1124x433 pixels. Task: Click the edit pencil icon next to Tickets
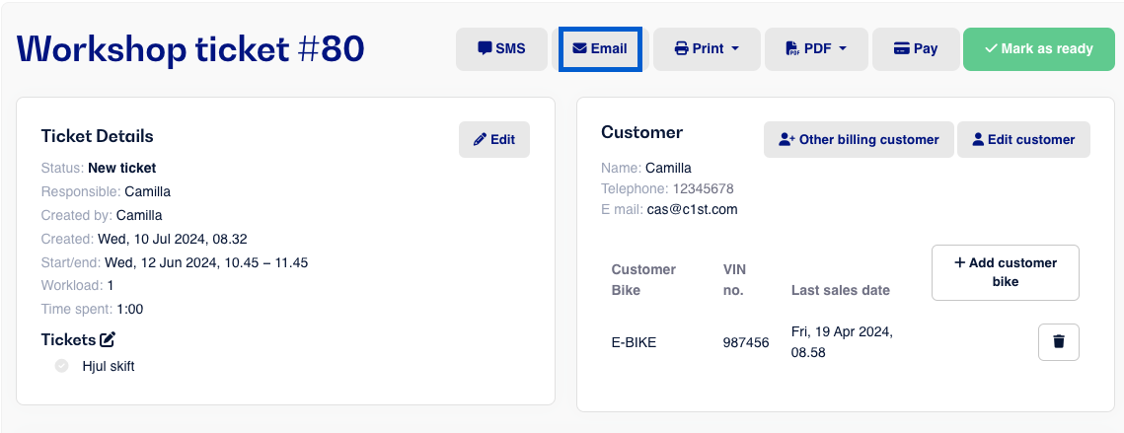[x=108, y=339]
